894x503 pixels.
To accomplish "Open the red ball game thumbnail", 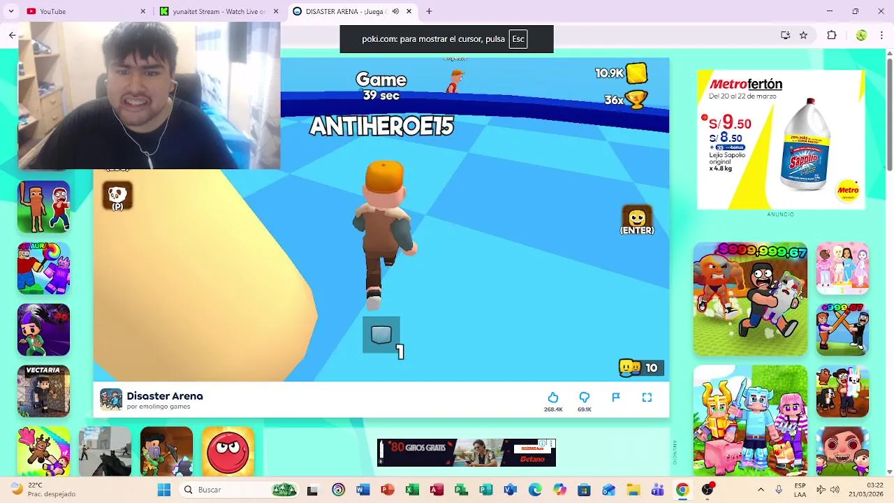I will click(228, 451).
